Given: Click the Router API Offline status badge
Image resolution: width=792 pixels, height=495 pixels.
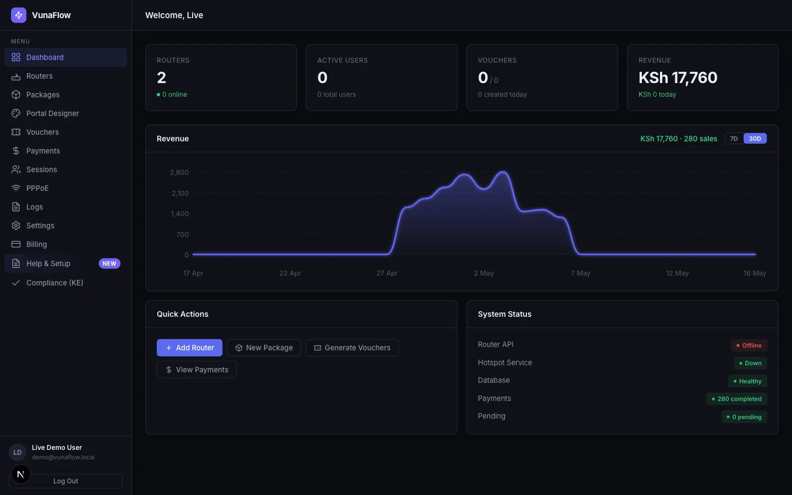Looking at the screenshot, I should [749, 345].
